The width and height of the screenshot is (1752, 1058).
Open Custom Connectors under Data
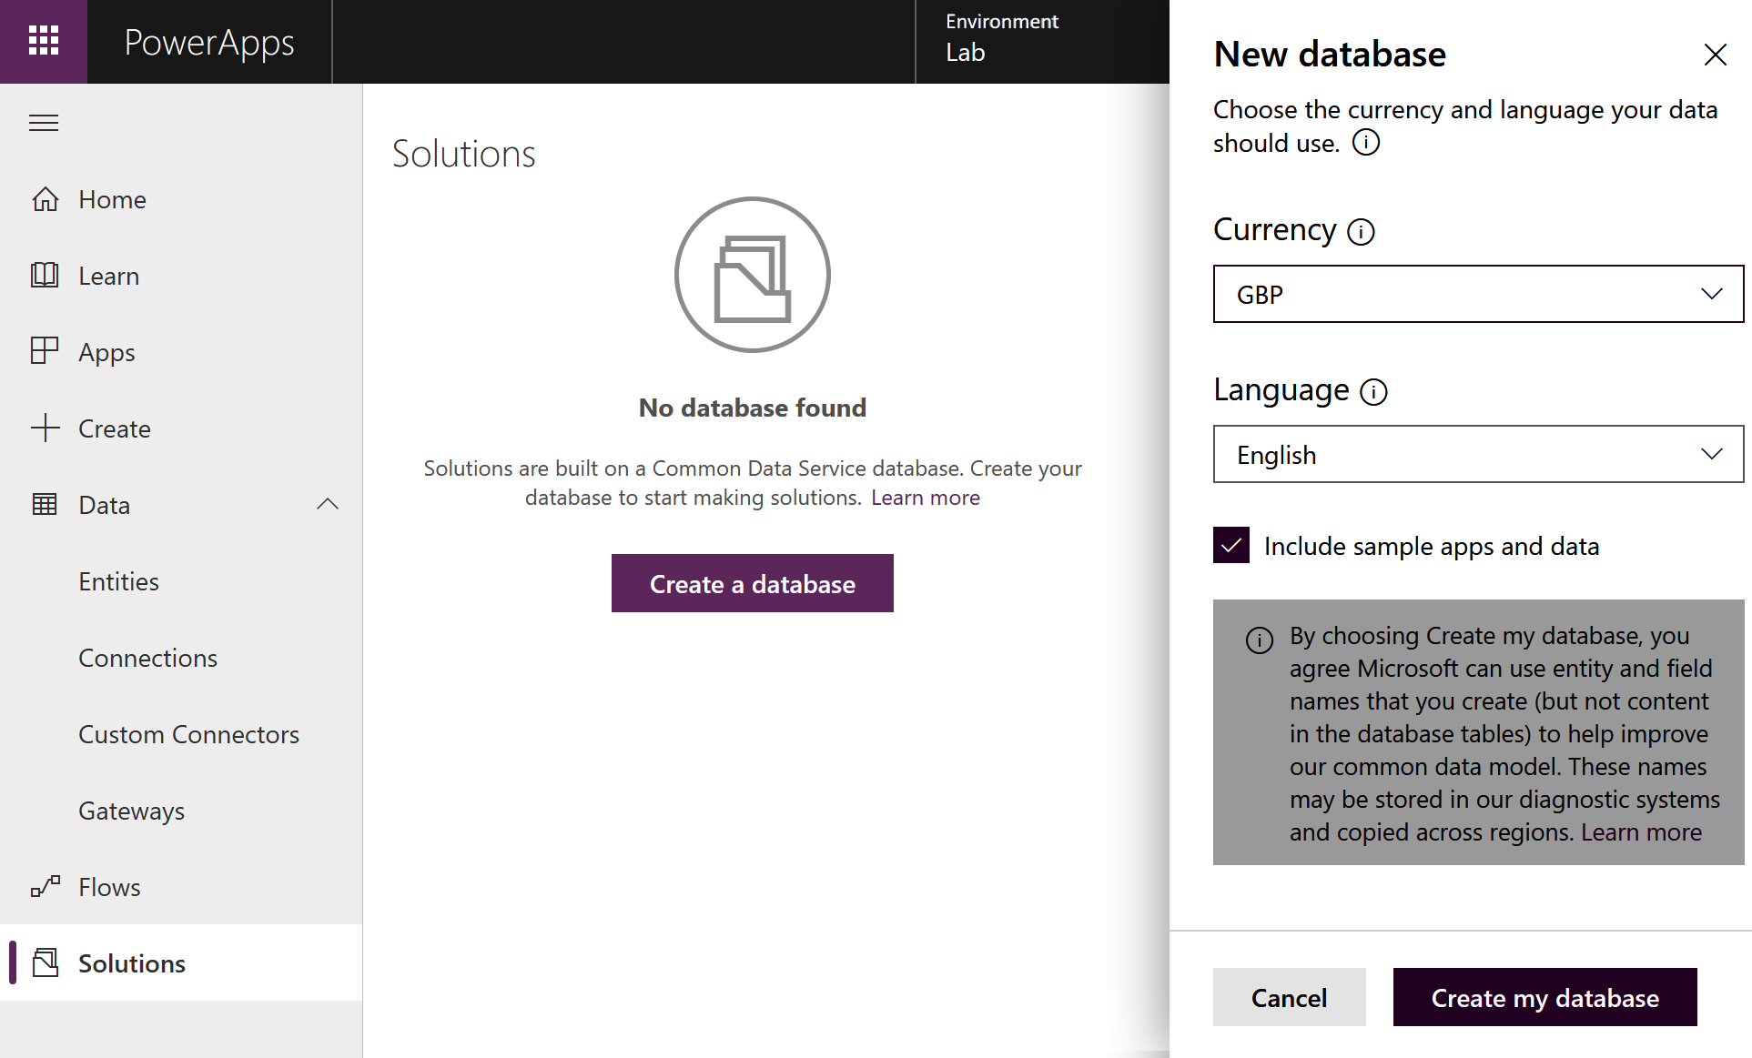pos(181,734)
